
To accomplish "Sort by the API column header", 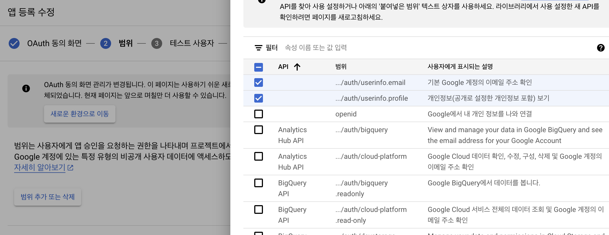I will click(283, 67).
